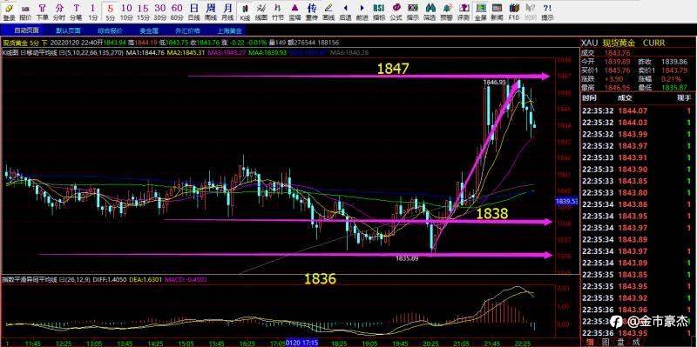Click the 1846.95 high price label
This screenshot has width=697, height=347.
pos(494,82)
